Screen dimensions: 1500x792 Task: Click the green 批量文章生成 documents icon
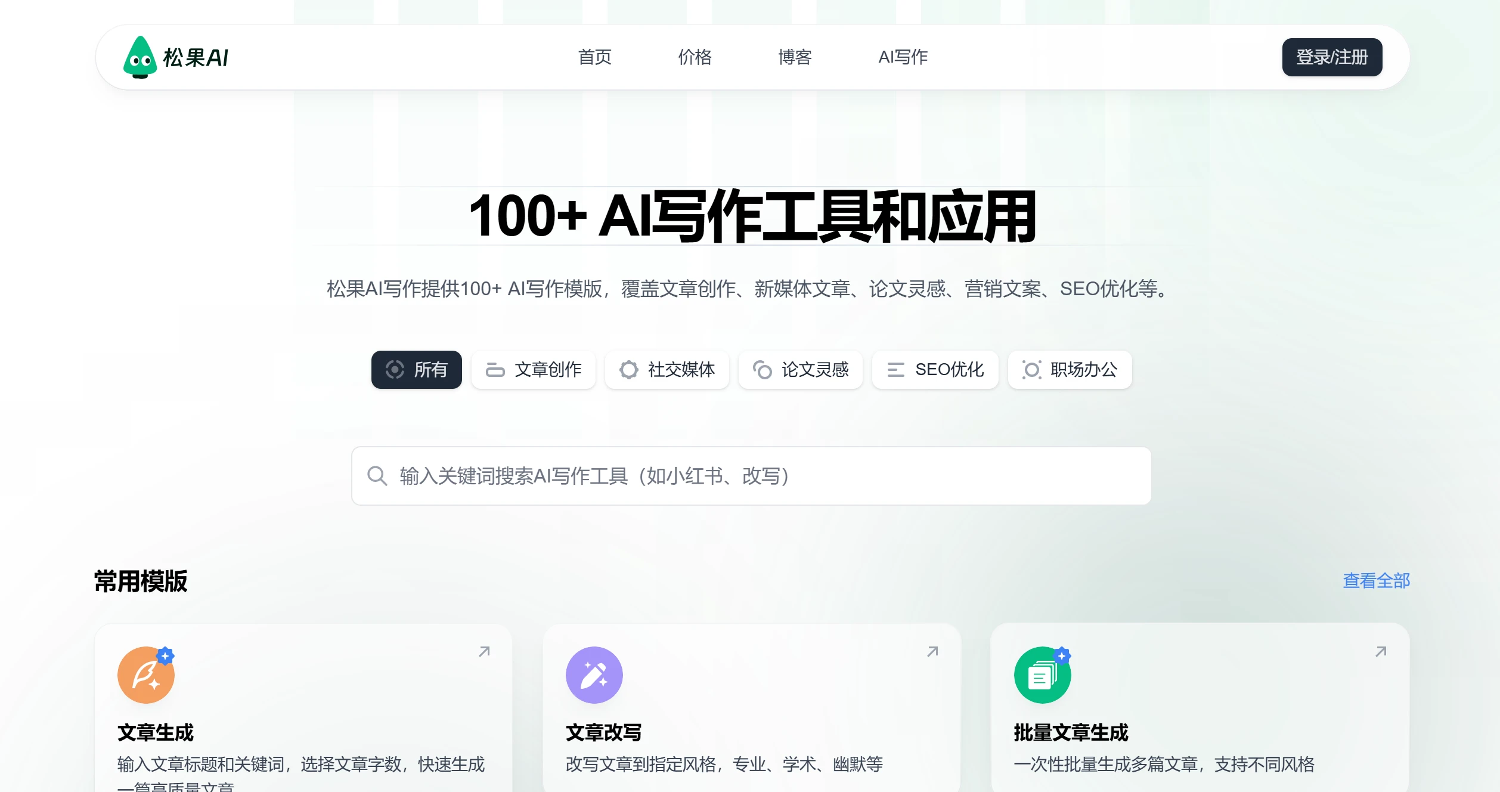coord(1042,675)
